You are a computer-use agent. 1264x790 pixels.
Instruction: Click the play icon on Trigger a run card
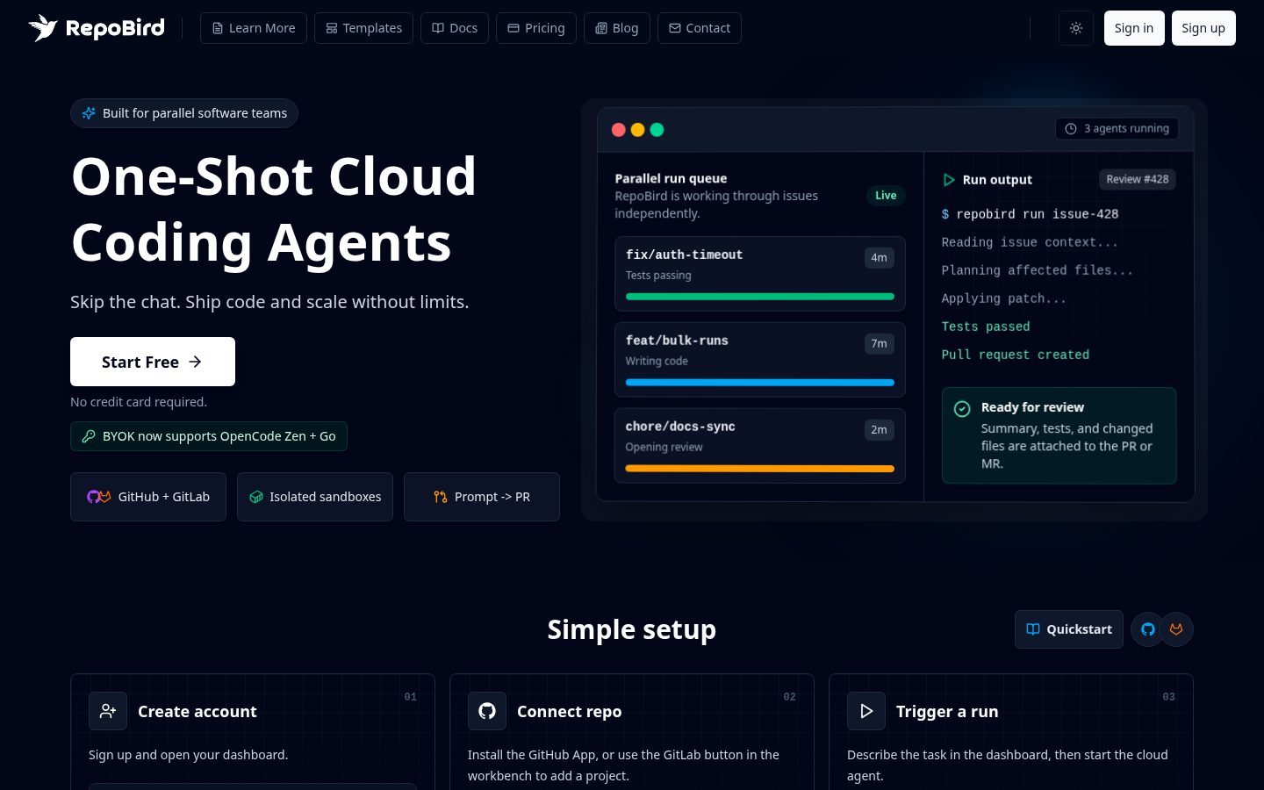[866, 711]
